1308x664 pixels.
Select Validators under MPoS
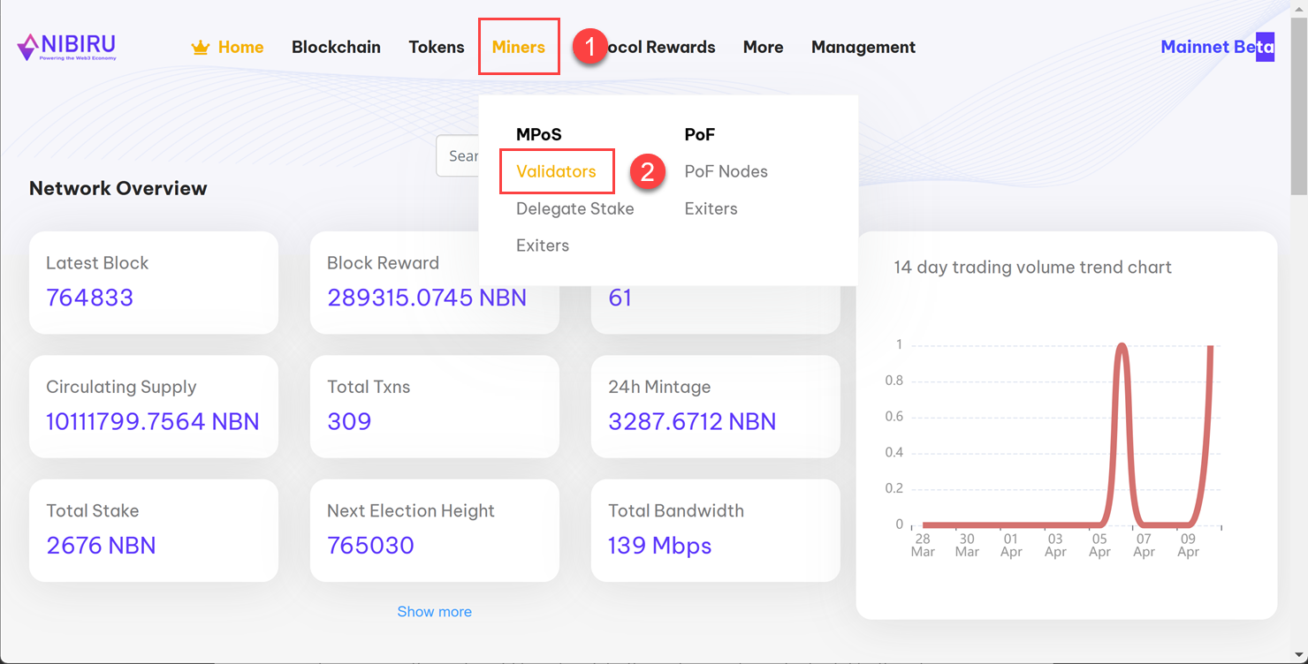click(x=556, y=171)
